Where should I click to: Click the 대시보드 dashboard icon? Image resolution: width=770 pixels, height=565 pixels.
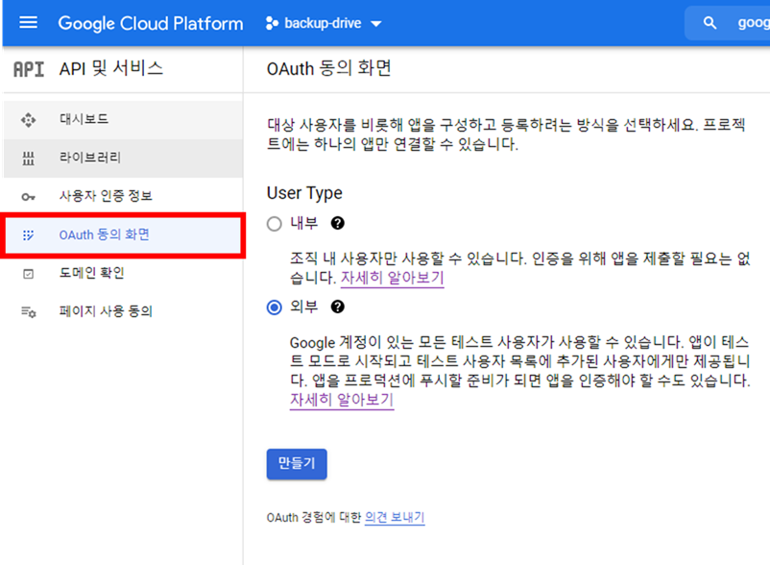tap(29, 120)
